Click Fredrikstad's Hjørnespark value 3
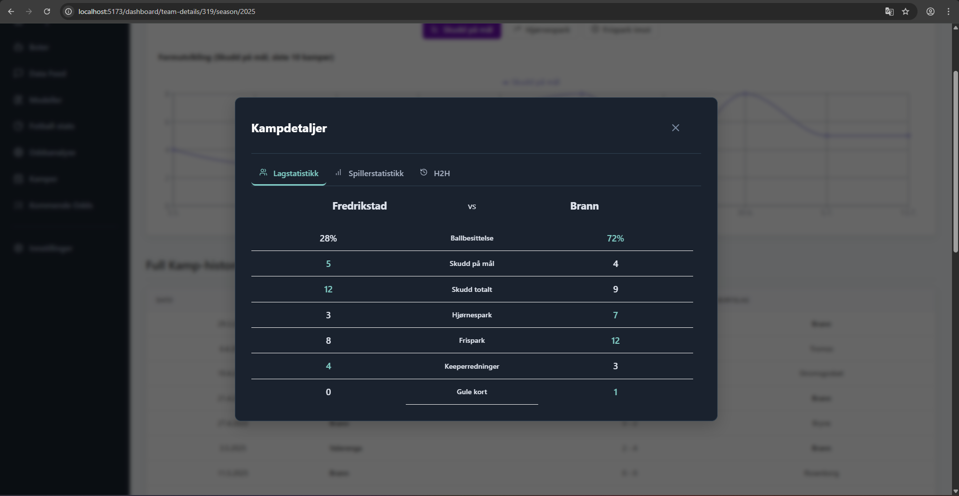Image resolution: width=959 pixels, height=496 pixels. point(328,315)
